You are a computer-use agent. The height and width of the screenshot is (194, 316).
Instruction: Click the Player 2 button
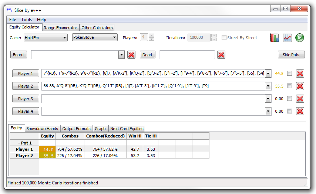[26, 86]
